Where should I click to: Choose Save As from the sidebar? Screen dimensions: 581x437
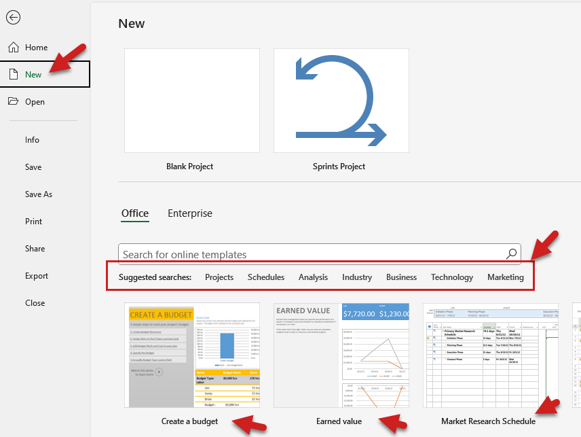(x=38, y=194)
